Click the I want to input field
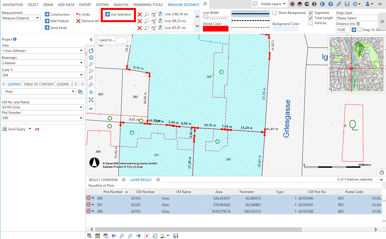The width and height of the screenshot is (386, 239). (121, 40)
